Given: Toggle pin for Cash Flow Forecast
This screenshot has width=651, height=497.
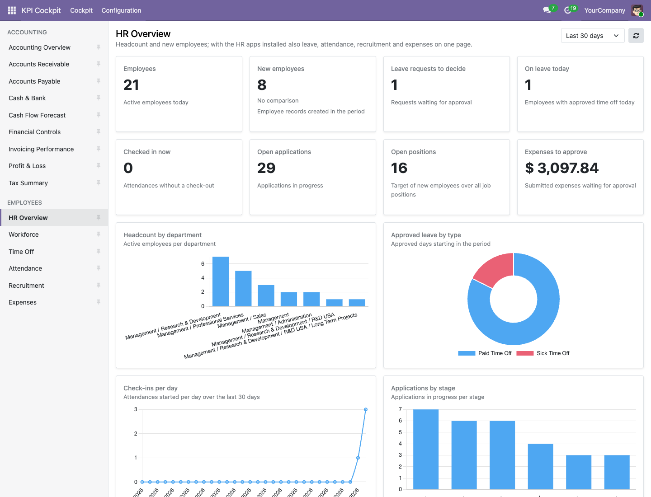Looking at the screenshot, I should click(99, 115).
